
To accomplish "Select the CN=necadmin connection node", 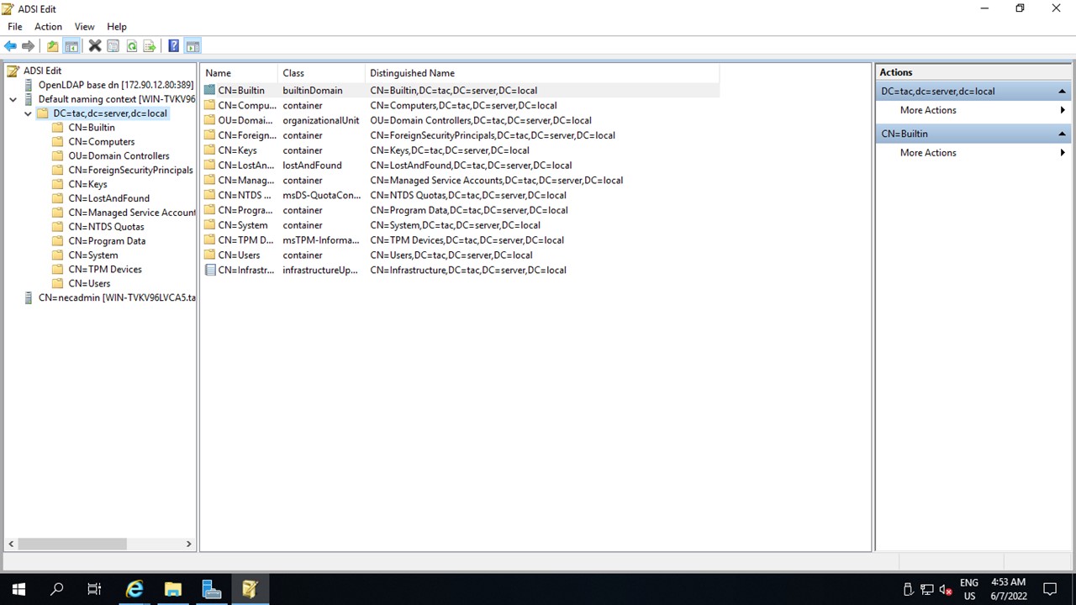I will point(116,297).
